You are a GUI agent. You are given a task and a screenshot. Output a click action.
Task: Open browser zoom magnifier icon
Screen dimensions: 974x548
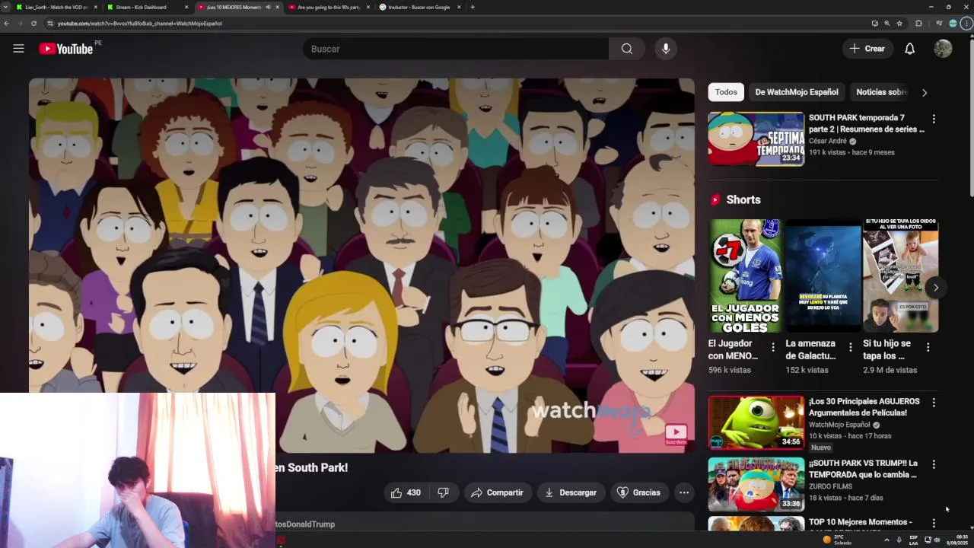(x=886, y=24)
